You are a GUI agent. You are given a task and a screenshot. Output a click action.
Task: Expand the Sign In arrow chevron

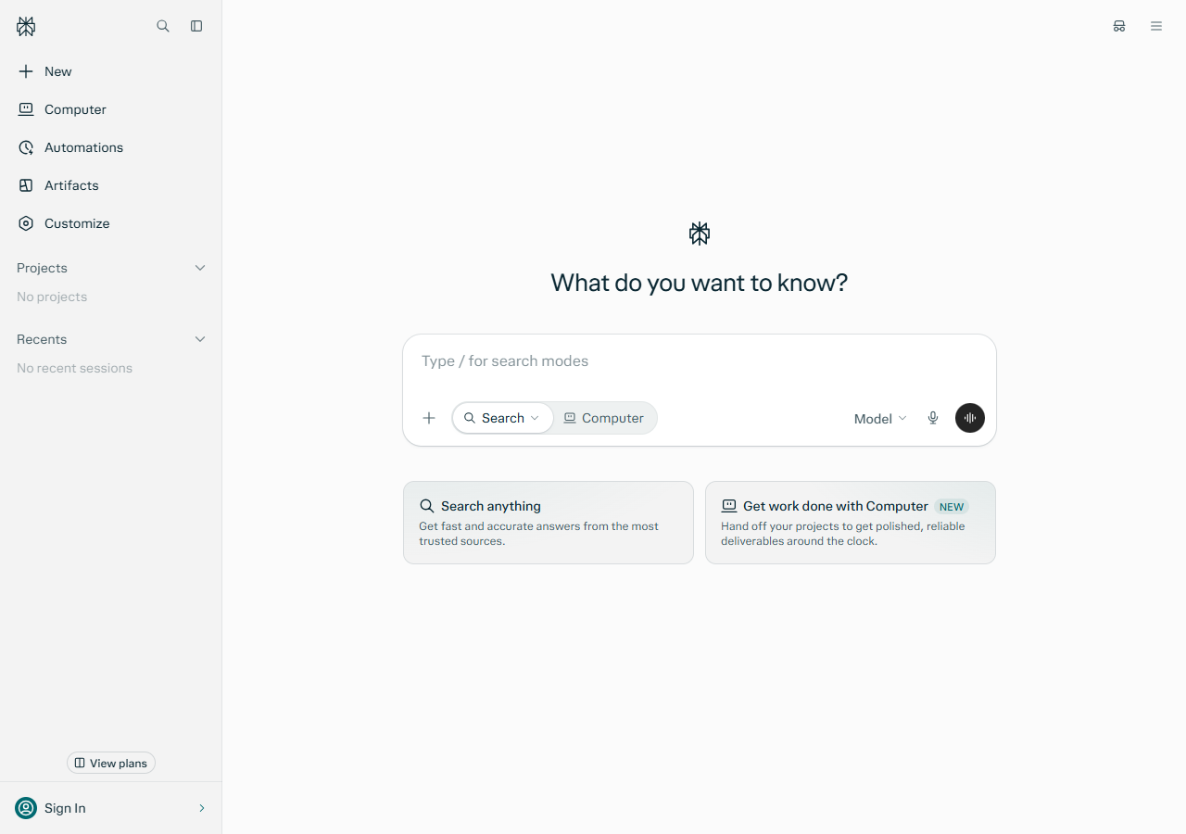(202, 808)
